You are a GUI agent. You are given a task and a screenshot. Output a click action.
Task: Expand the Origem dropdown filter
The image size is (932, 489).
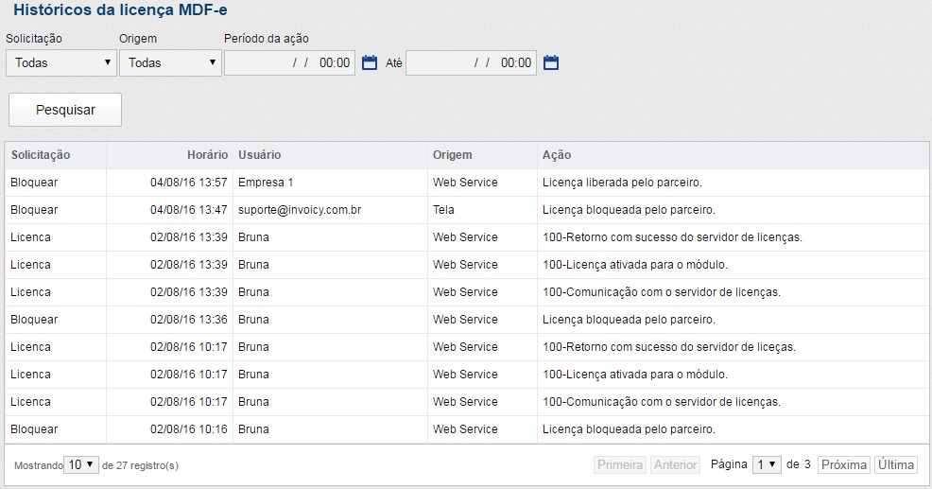170,63
